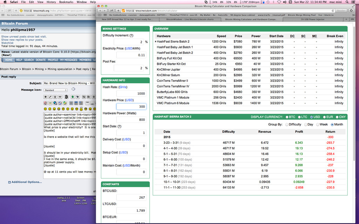
Task: Click the Hardware Price input field
Action: click(x=131, y=106)
